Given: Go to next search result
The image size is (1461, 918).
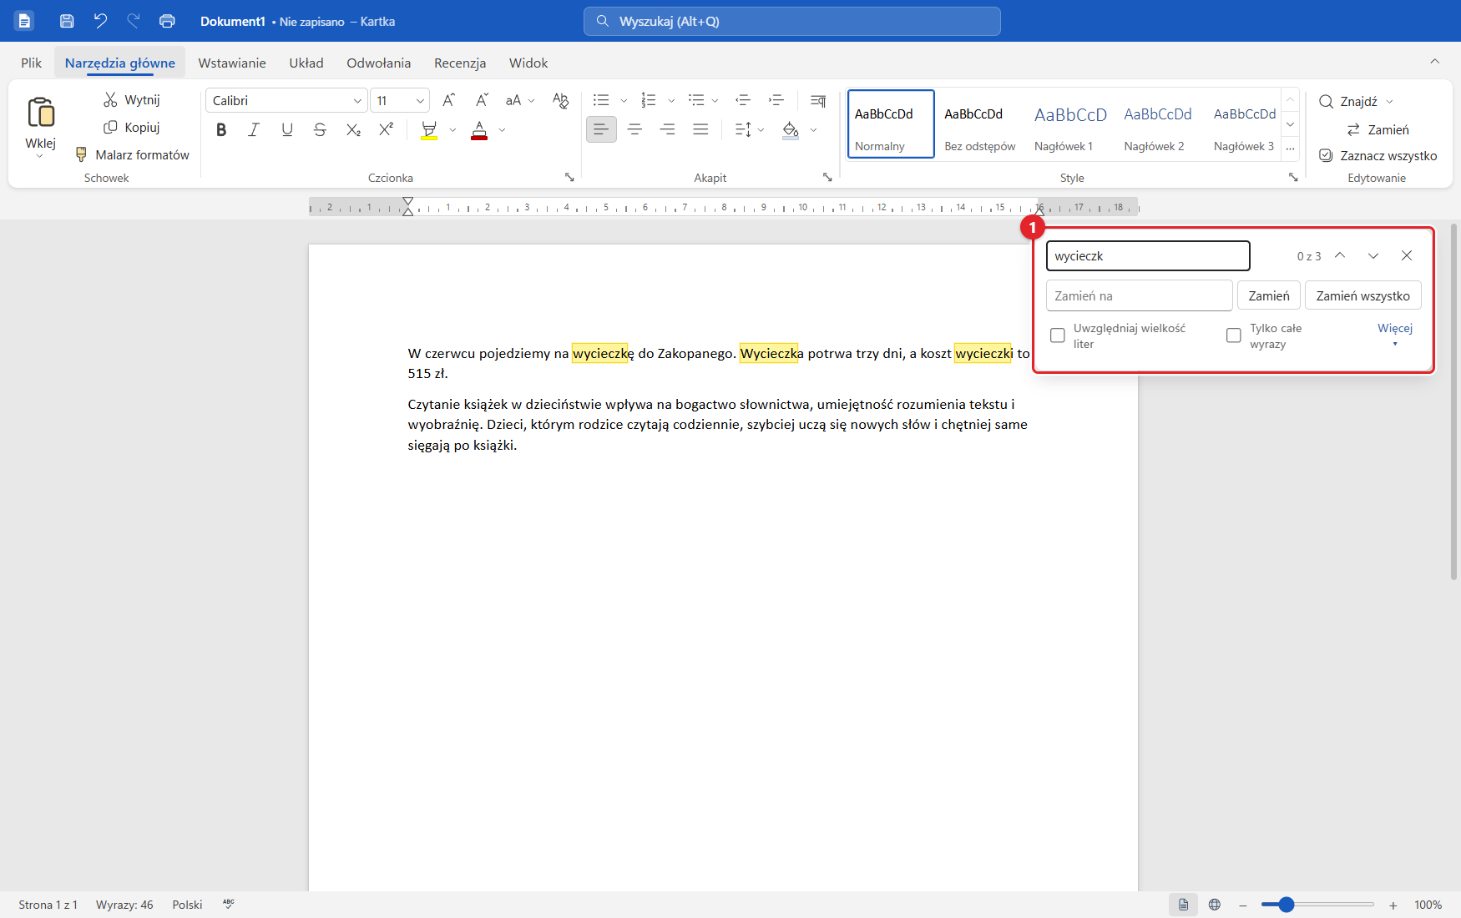Looking at the screenshot, I should coord(1373,255).
